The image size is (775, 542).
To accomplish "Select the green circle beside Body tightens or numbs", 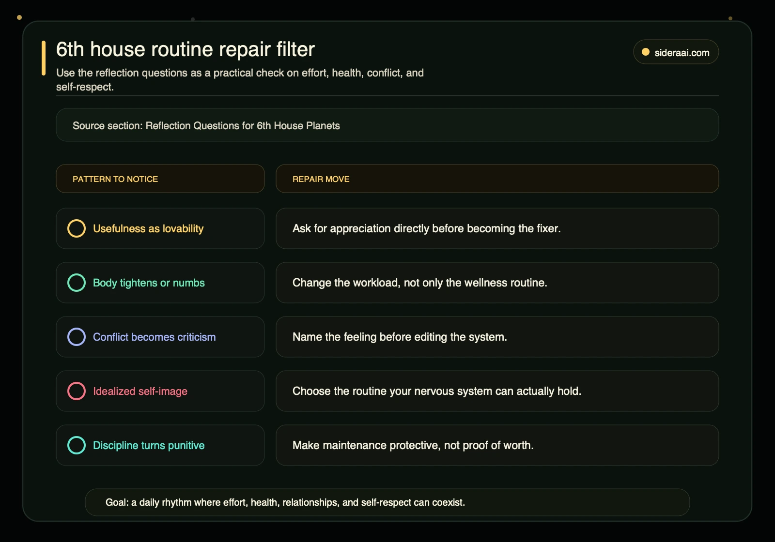I will point(77,283).
